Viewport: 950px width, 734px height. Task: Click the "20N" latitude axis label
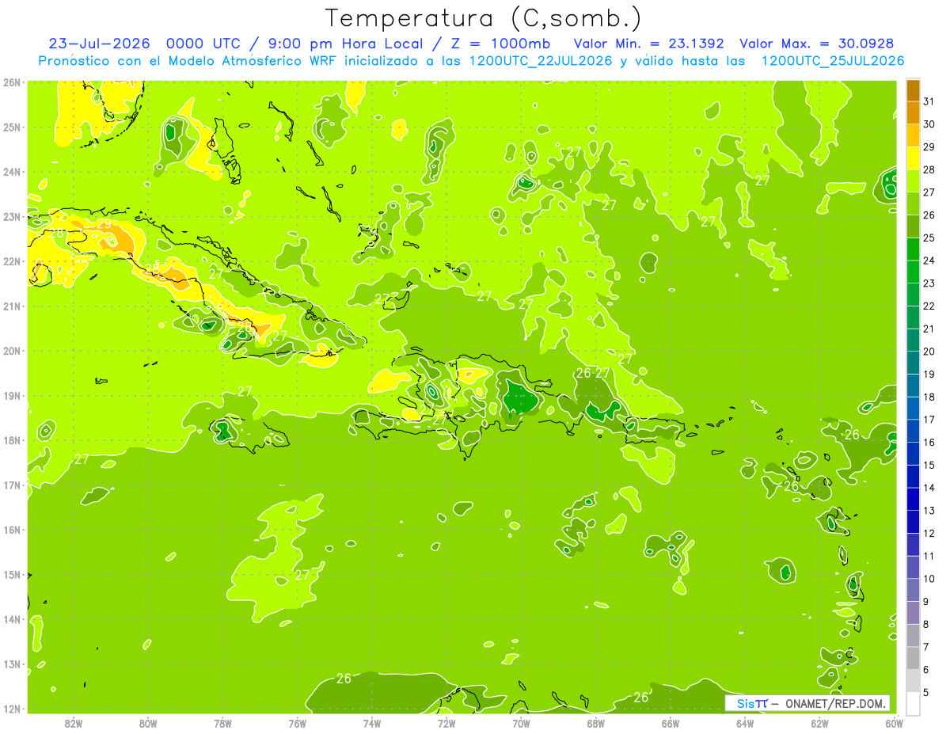pos(12,351)
